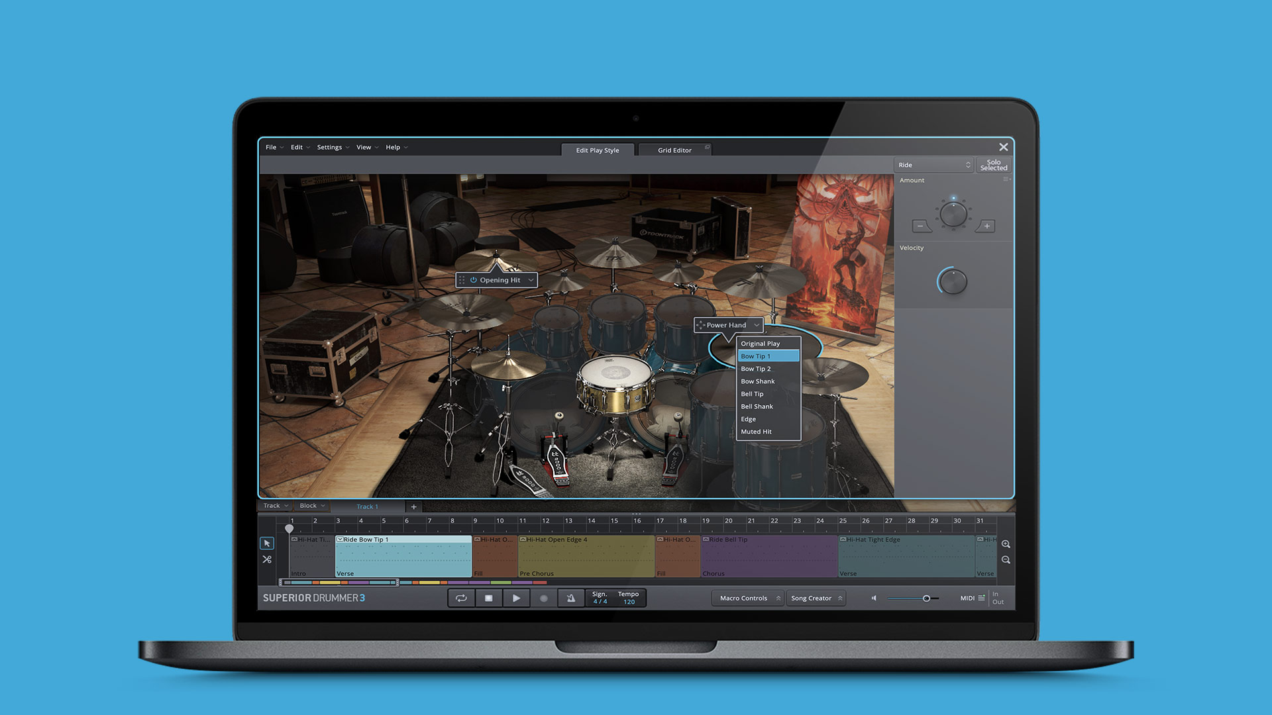Screen dimensions: 1272x715
Task: Open the Help menu
Action: click(x=396, y=147)
